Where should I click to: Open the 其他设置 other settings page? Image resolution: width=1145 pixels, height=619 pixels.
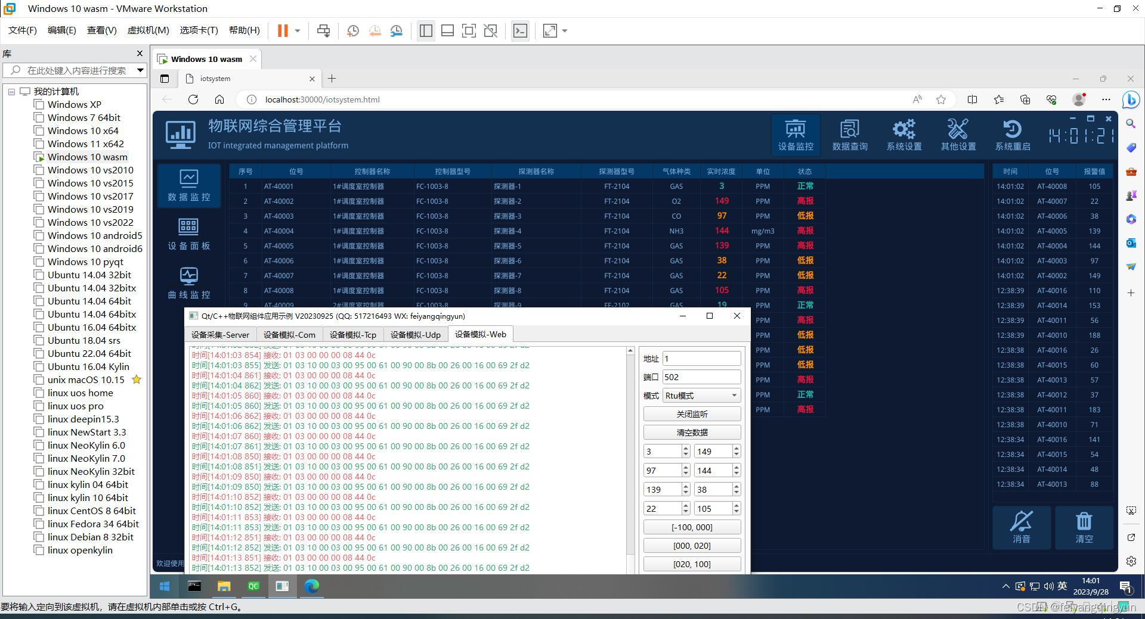point(957,134)
